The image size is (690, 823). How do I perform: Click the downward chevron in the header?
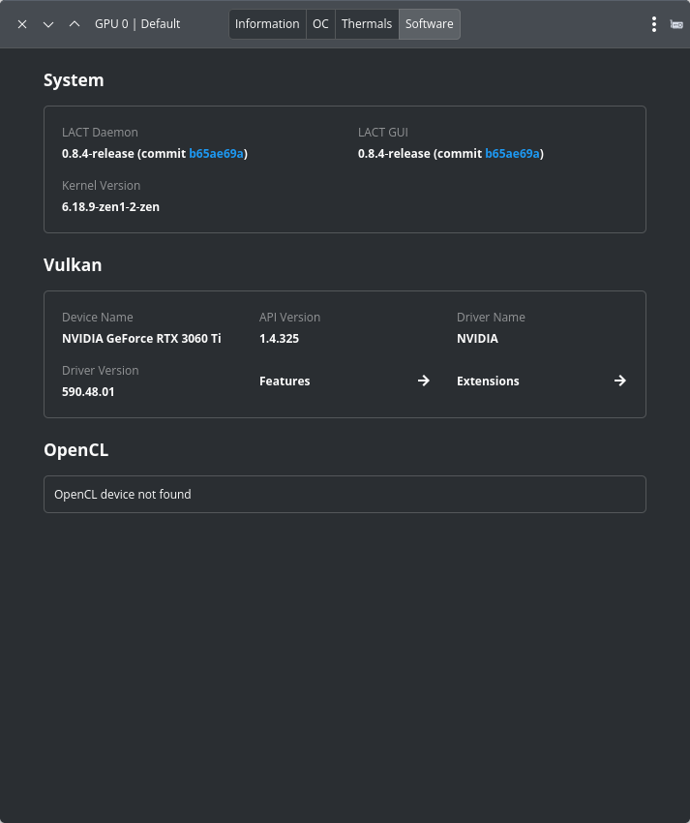pyautogui.click(x=48, y=24)
